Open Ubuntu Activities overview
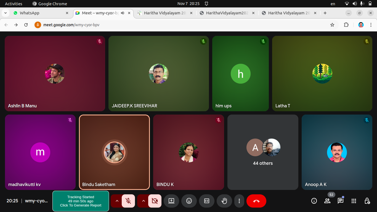 [14, 4]
